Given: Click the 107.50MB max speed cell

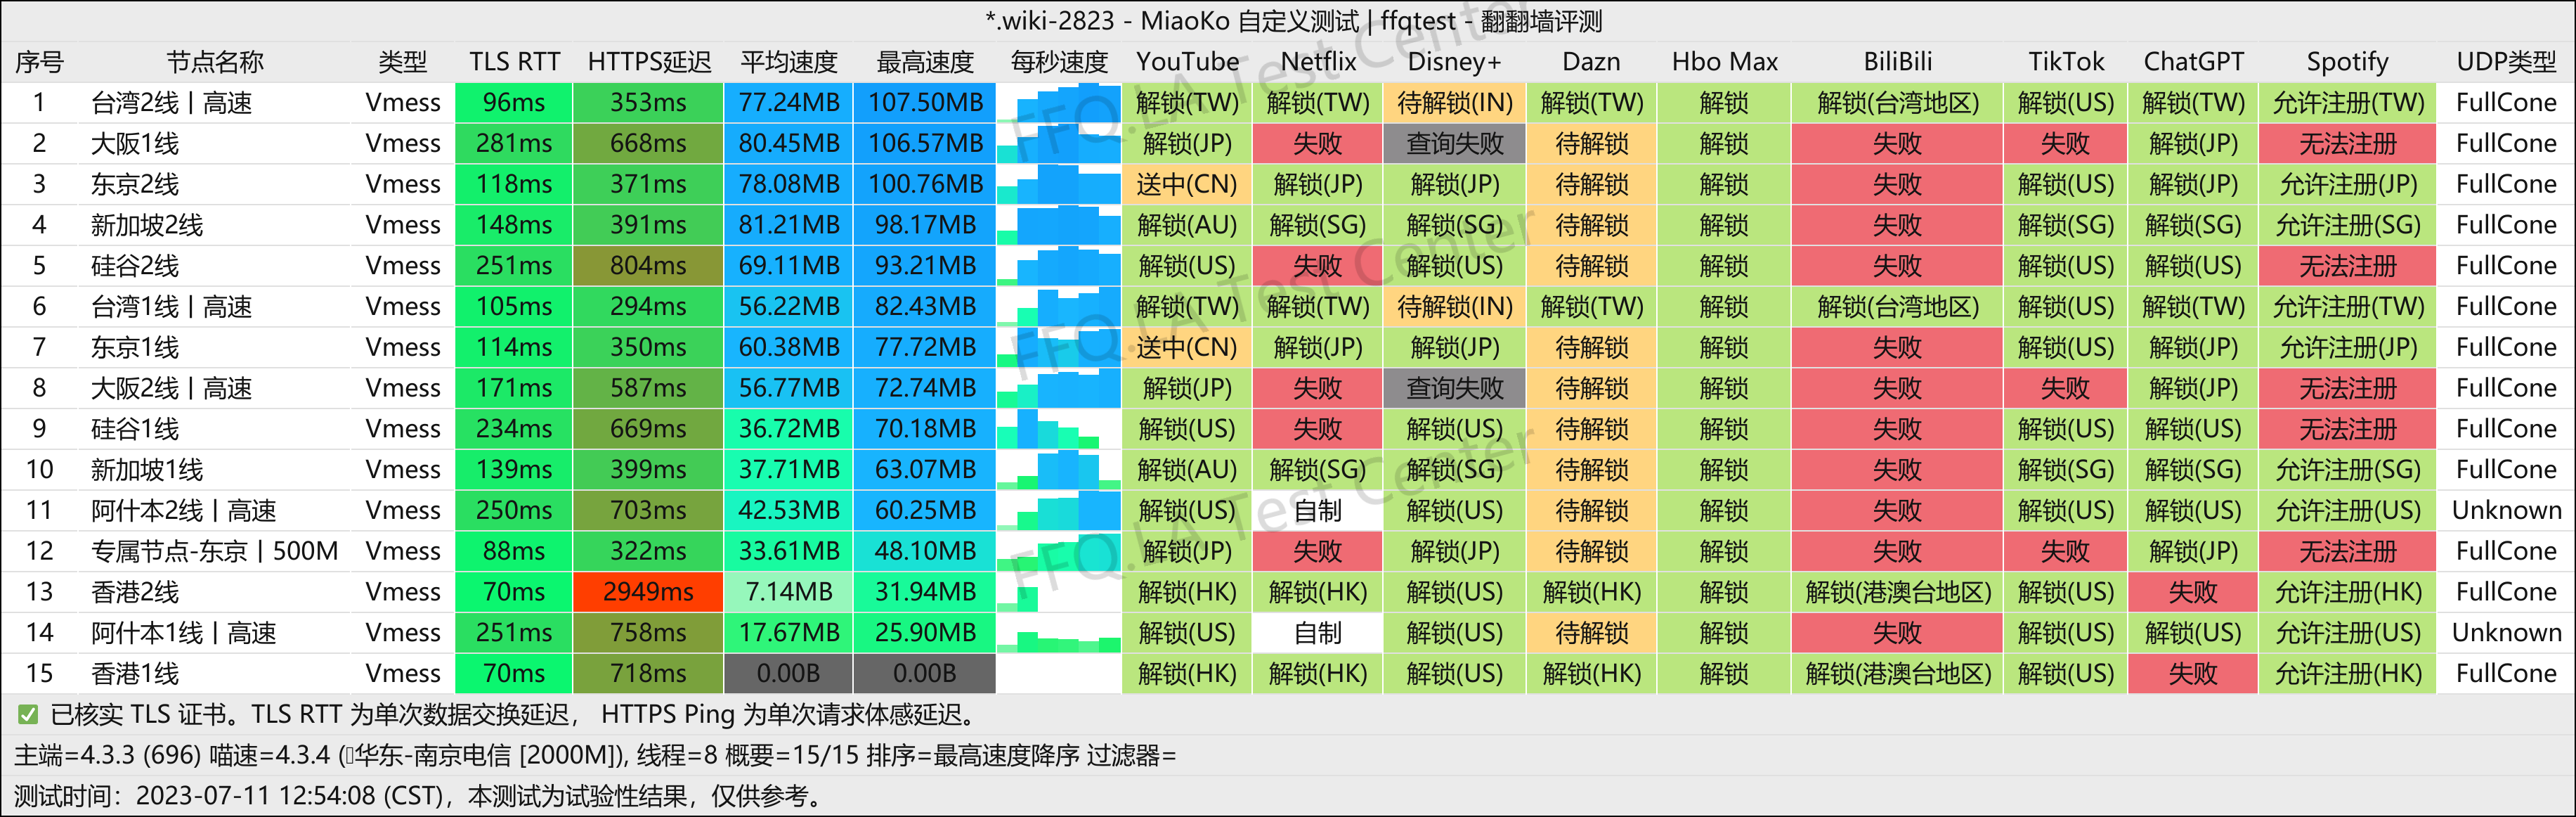Looking at the screenshot, I should [x=925, y=103].
